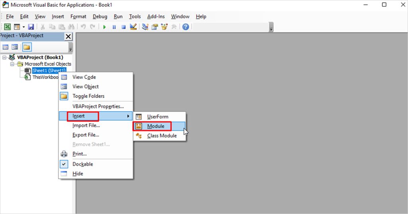Click the Undo arrow icon
This screenshot has width=408, height=214.
(83, 27)
